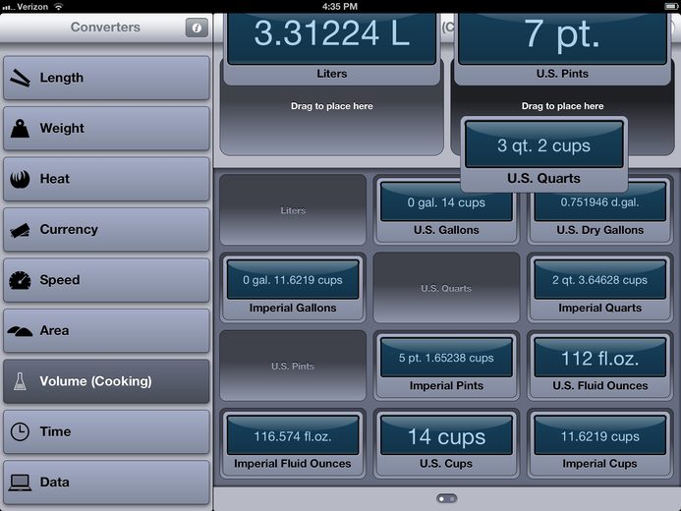Tap the U.S. Gallons tile

446,211
